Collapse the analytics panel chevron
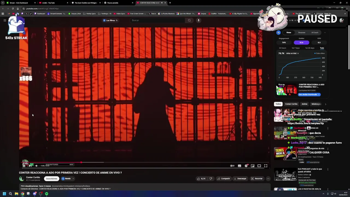Viewport: 350px width, 197px height. click(325, 33)
